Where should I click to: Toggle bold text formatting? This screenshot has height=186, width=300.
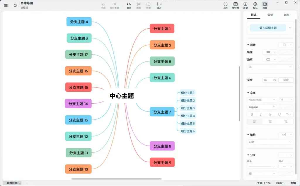pyautogui.click(x=252, y=114)
